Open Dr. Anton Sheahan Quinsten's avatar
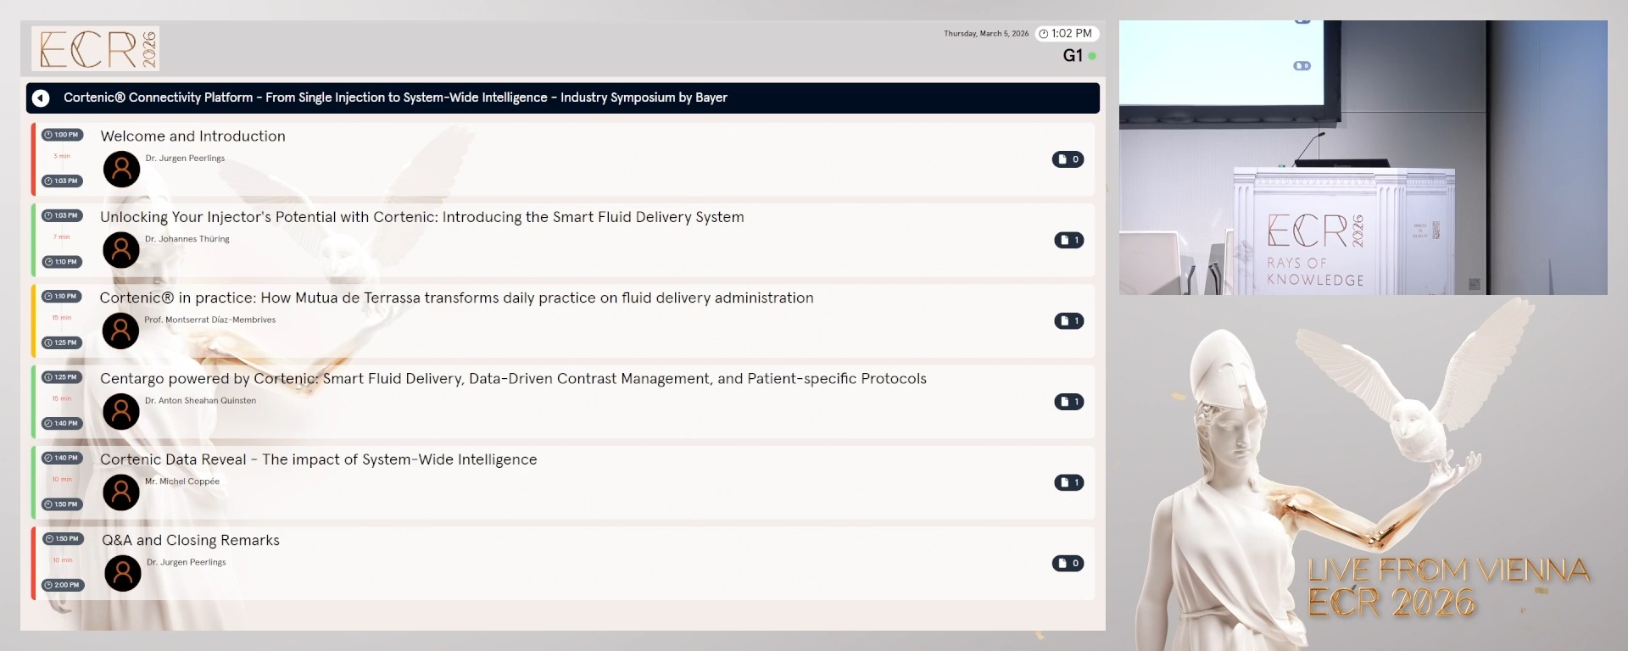The width and height of the screenshot is (1628, 651). tap(121, 411)
